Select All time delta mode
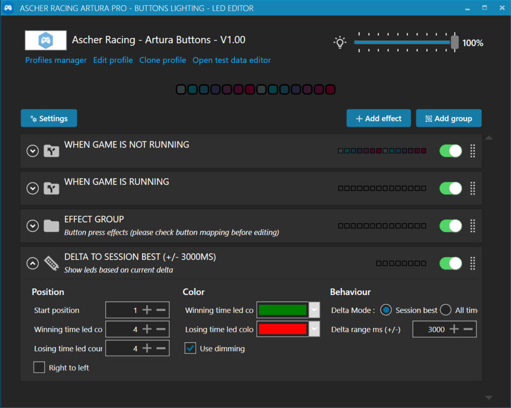The image size is (511, 408). 446,310
